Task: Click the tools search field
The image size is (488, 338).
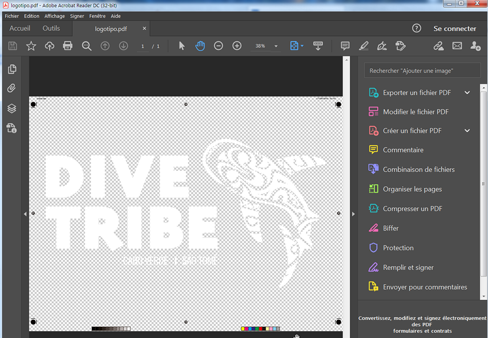Action: pos(422,71)
